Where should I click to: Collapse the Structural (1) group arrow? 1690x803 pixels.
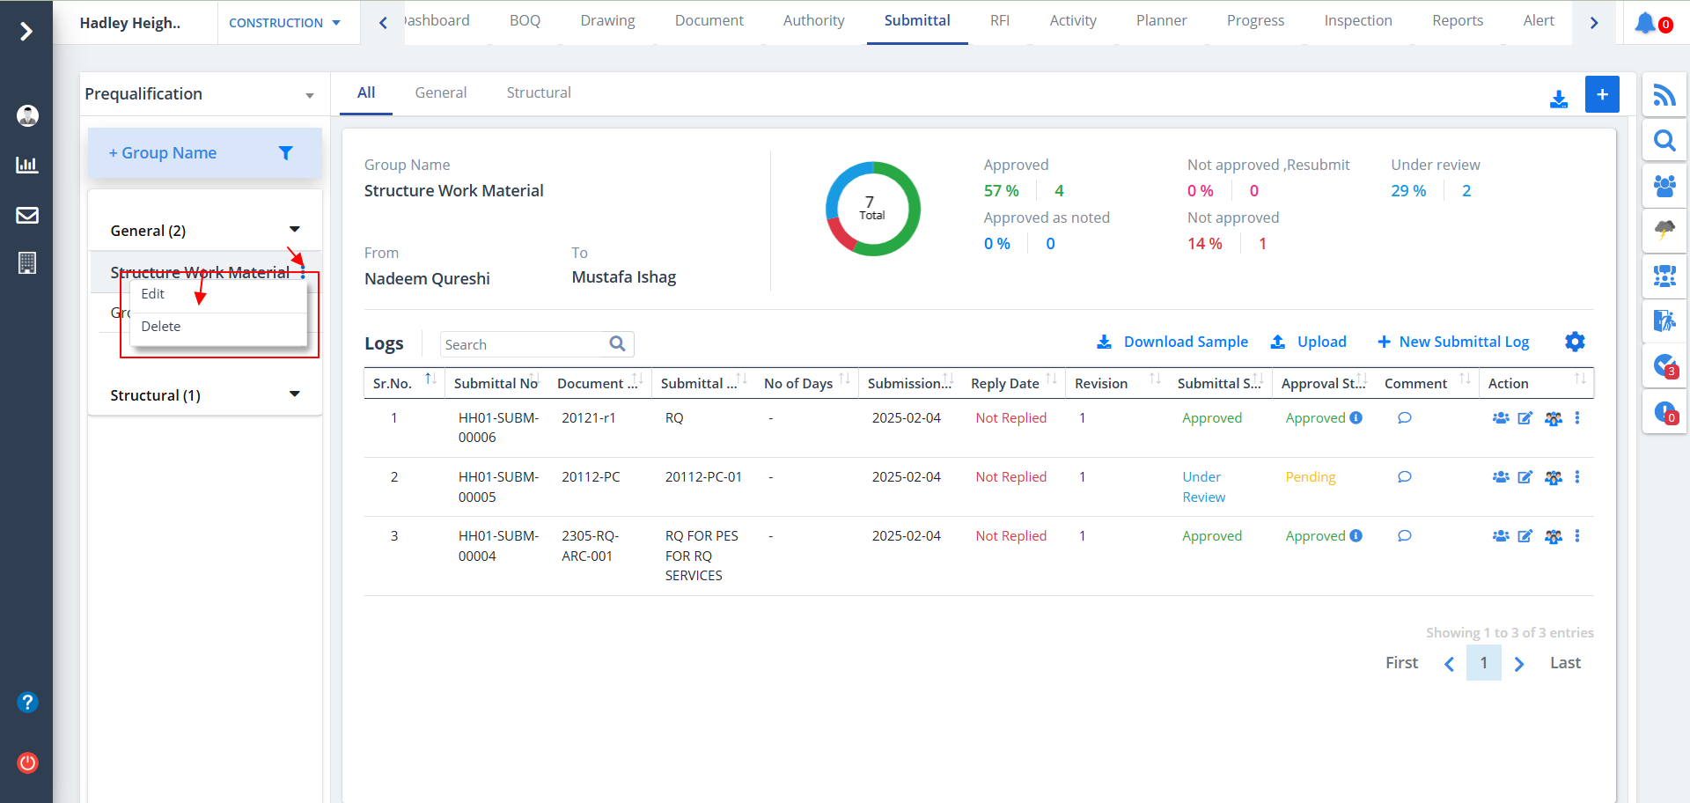[294, 394]
